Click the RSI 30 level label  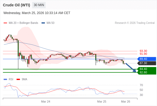[141, 95]
